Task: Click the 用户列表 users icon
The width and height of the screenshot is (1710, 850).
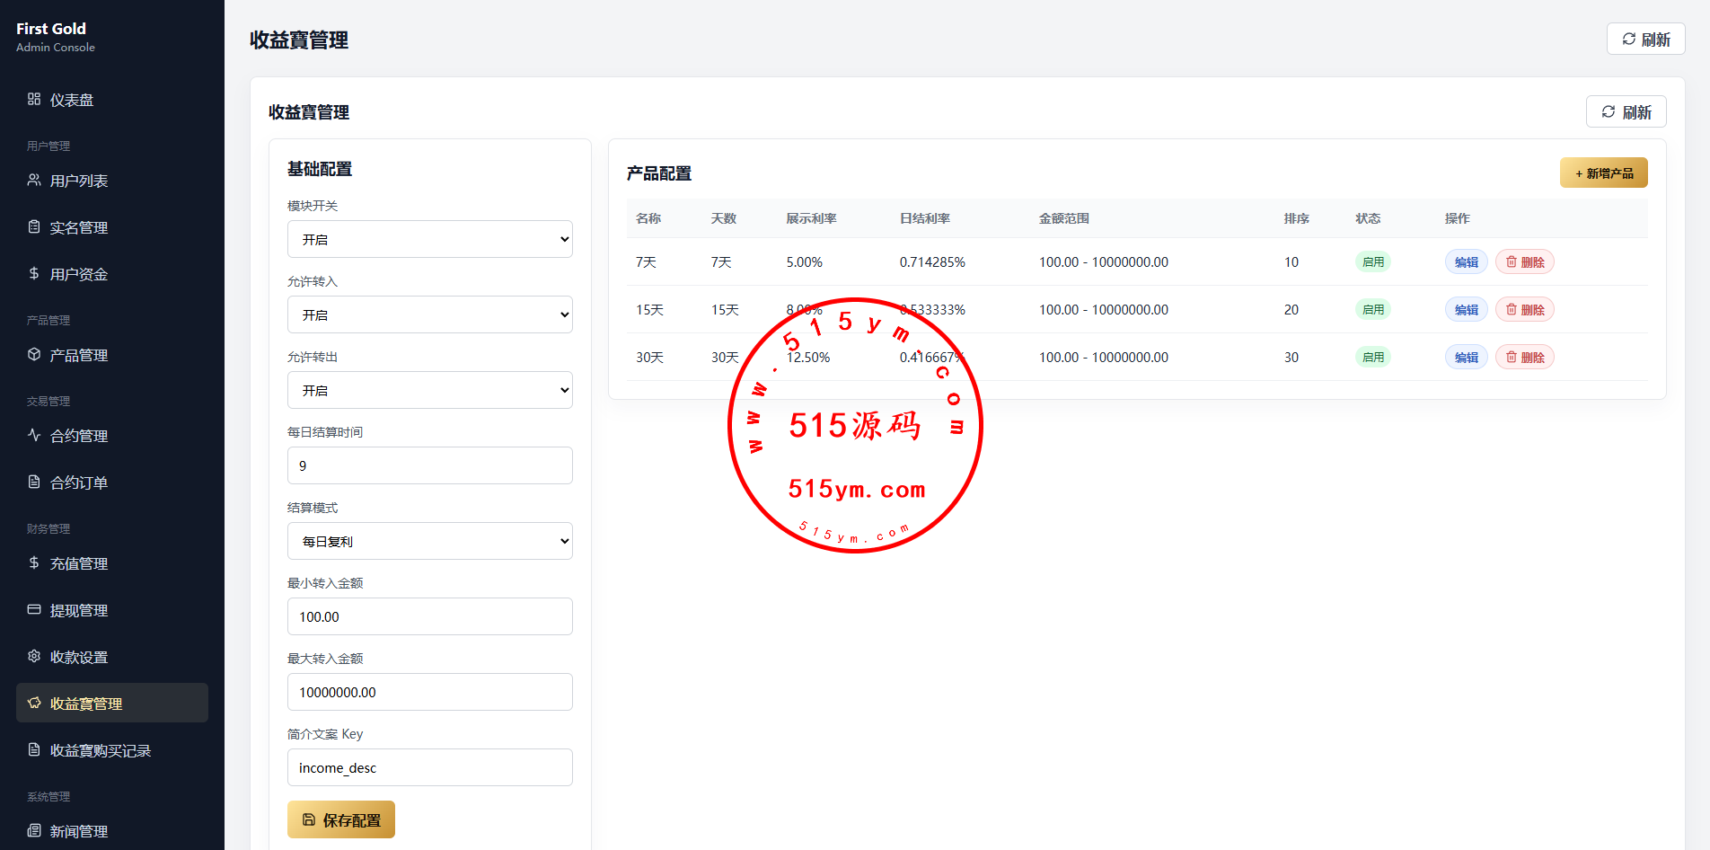Action: tap(34, 180)
